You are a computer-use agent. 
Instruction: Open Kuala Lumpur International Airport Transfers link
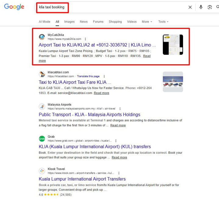[x=82, y=179]
